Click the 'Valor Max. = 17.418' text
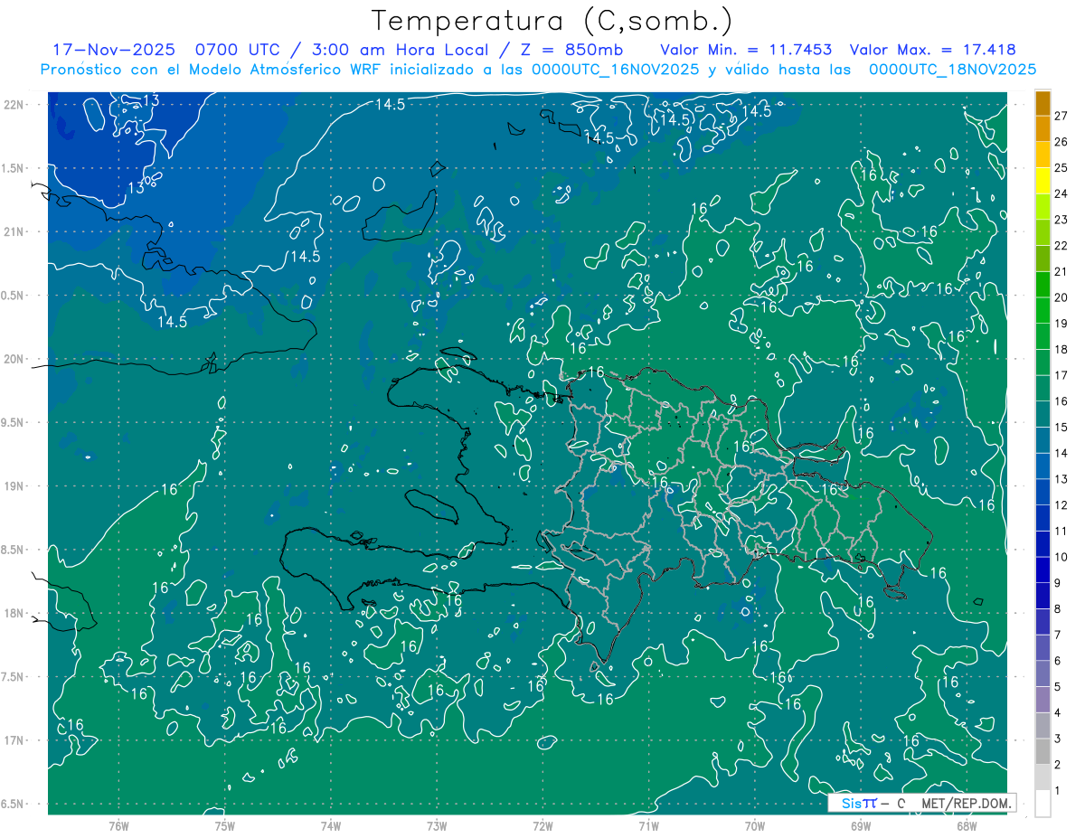This screenshot has height=838, width=1085. 933,50
